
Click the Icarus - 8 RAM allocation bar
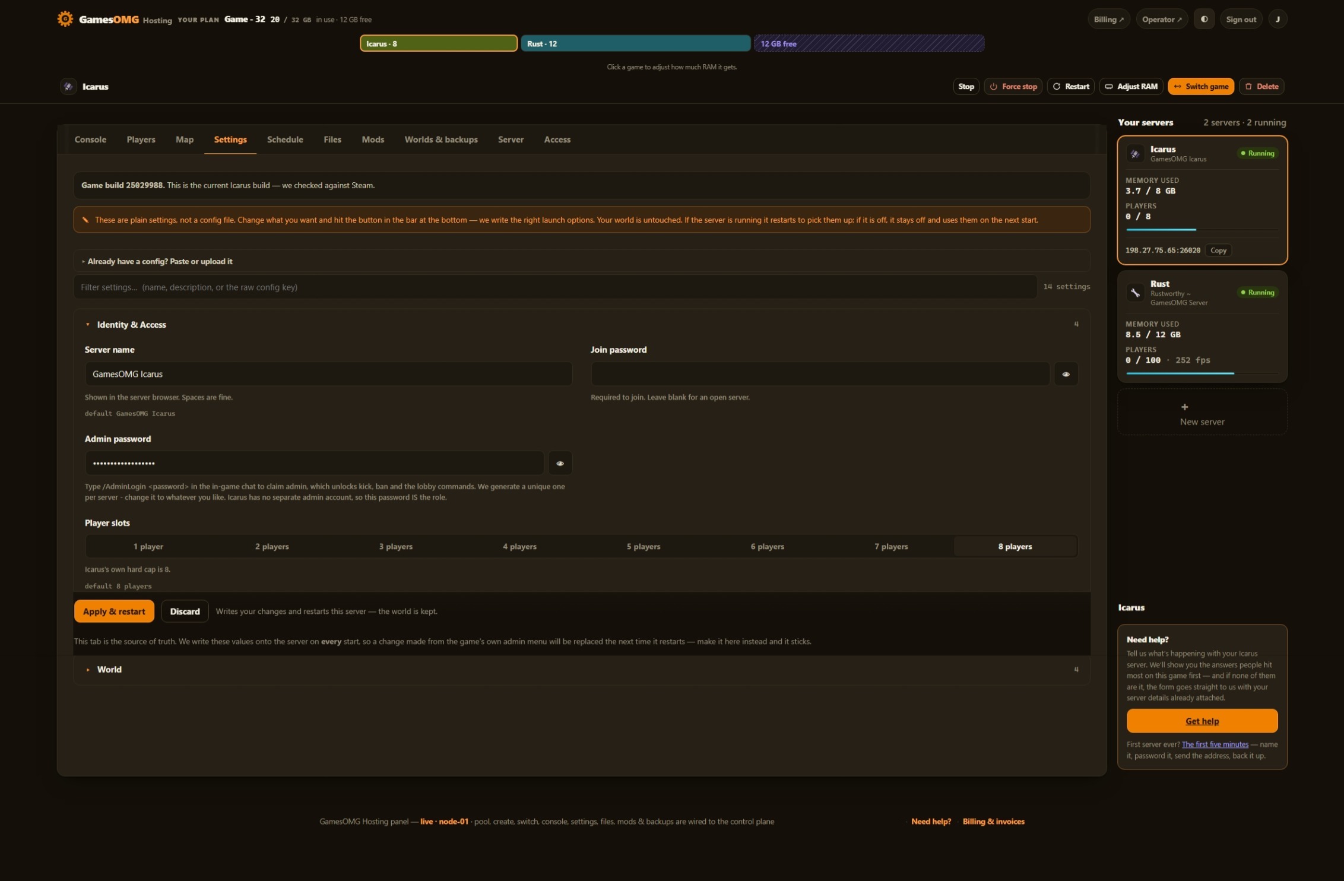(x=439, y=43)
